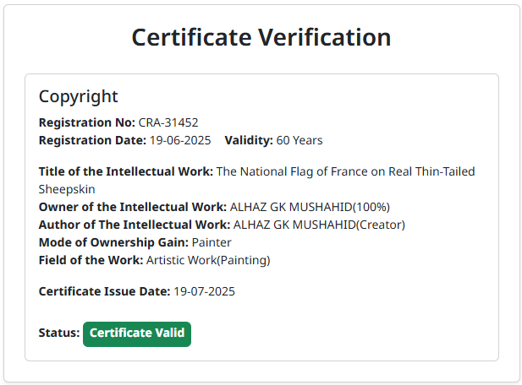Click the owner name ALHAZ GK MUSHAHID(100%)

(310, 207)
